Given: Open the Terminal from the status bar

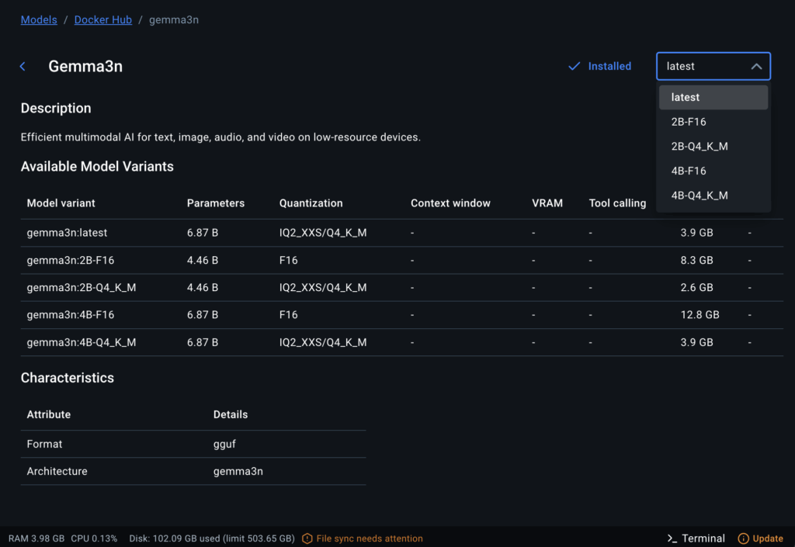Looking at the screenshot, I should point(696,538).
